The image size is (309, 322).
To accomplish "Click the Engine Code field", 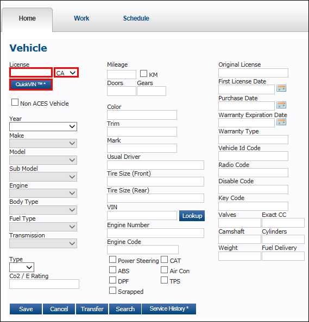I will pyautogui.click(x=143, y=249).
